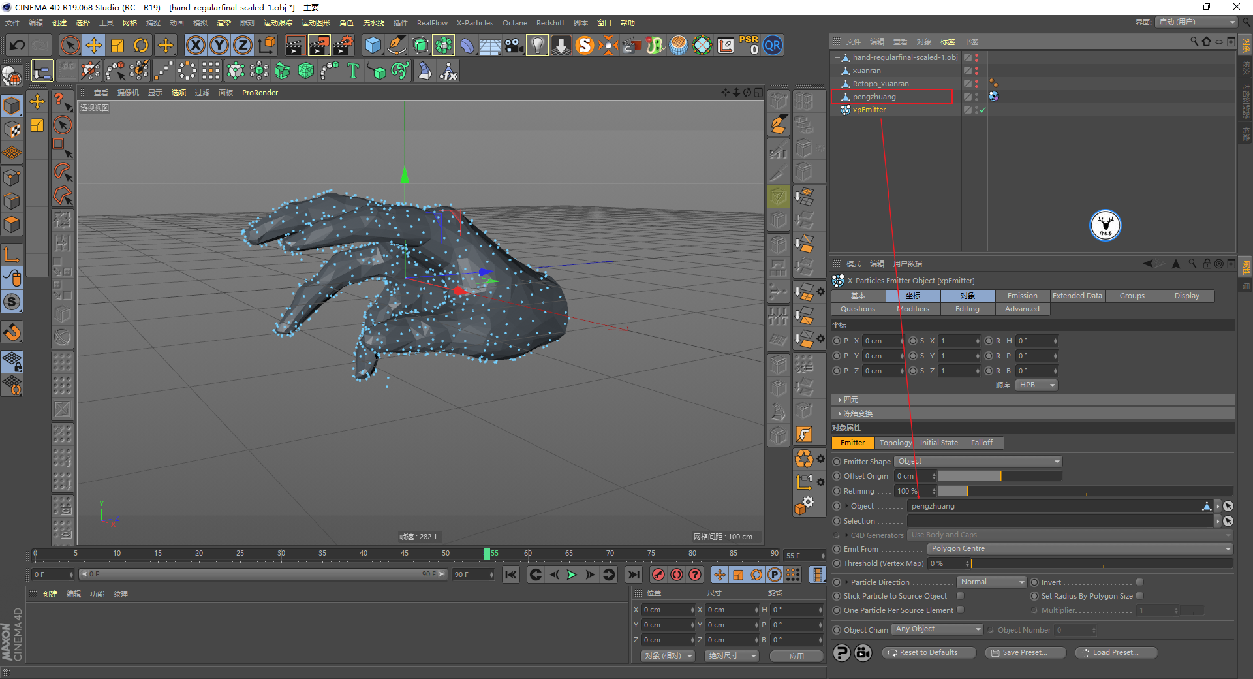Select the MoText green T icon

pyautogui.click(x=353, y=71)
